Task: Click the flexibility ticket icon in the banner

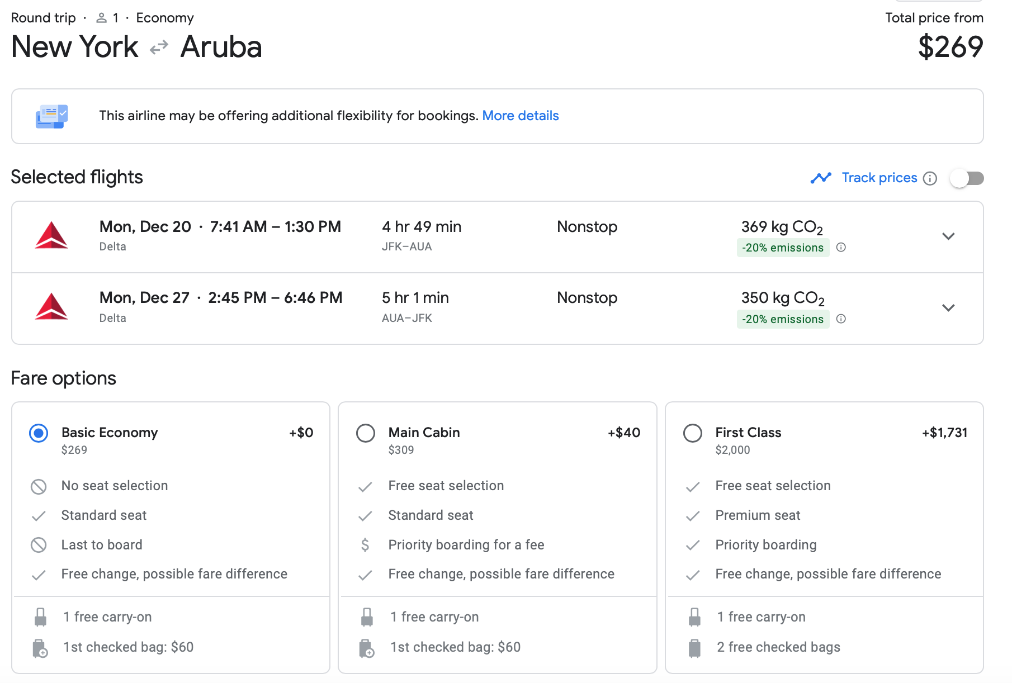Action: pos(52,116)
